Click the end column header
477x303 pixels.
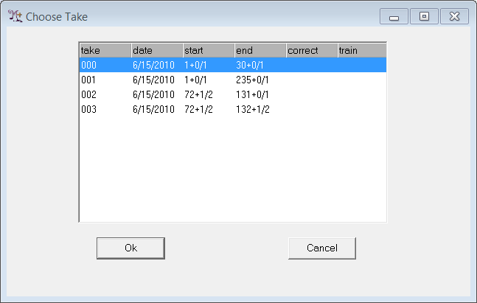click(260, 50)
